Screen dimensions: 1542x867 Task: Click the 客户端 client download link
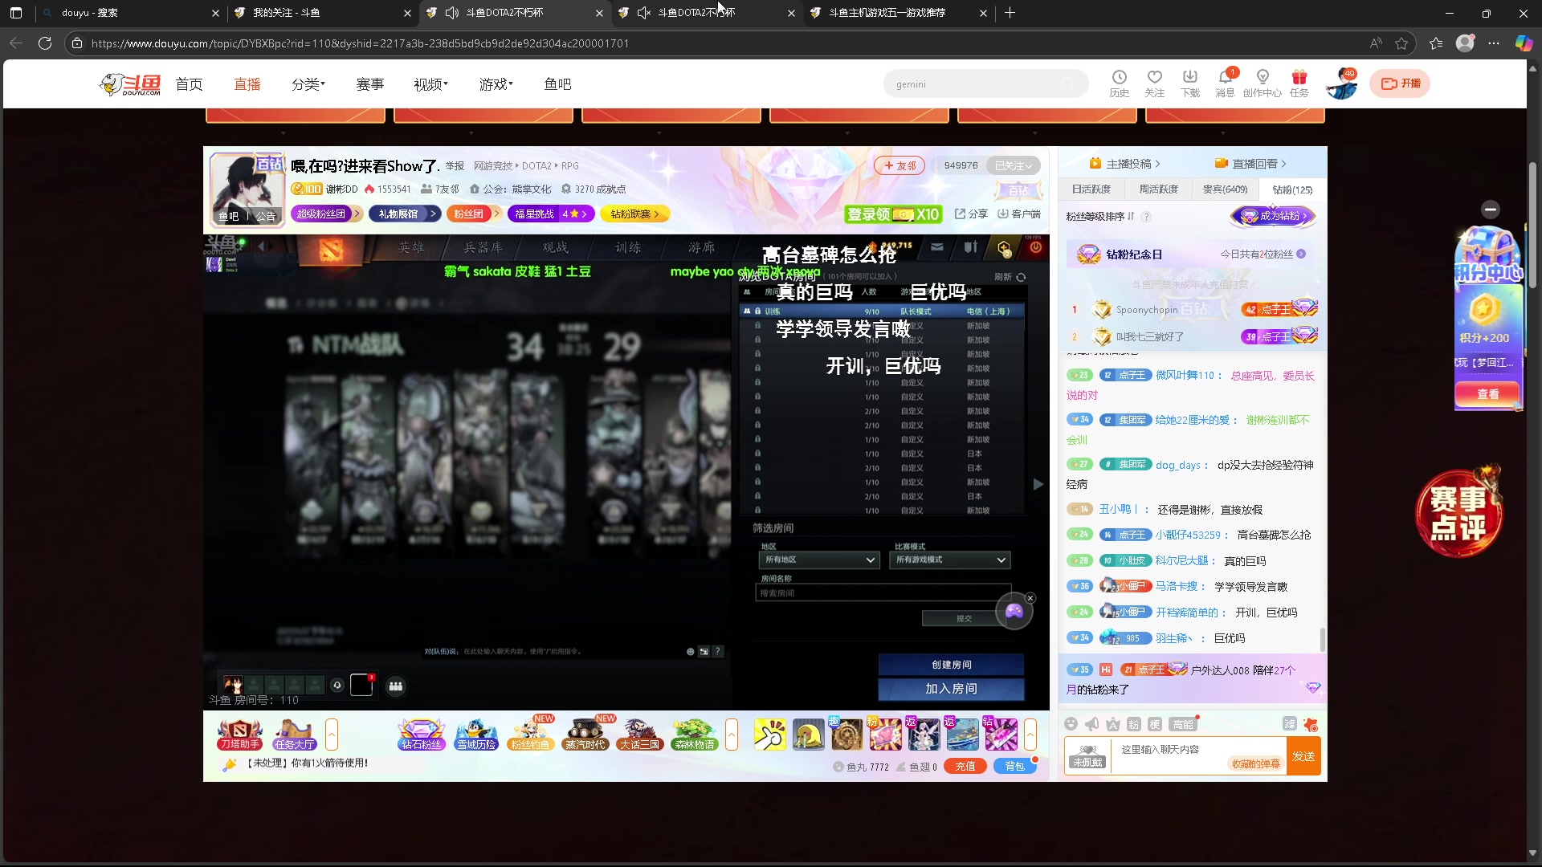click(x=1019, y=214)
